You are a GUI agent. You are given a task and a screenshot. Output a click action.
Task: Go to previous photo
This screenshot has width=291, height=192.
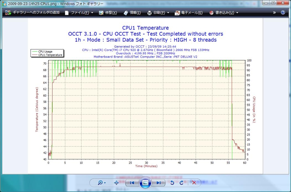(132, 183)
